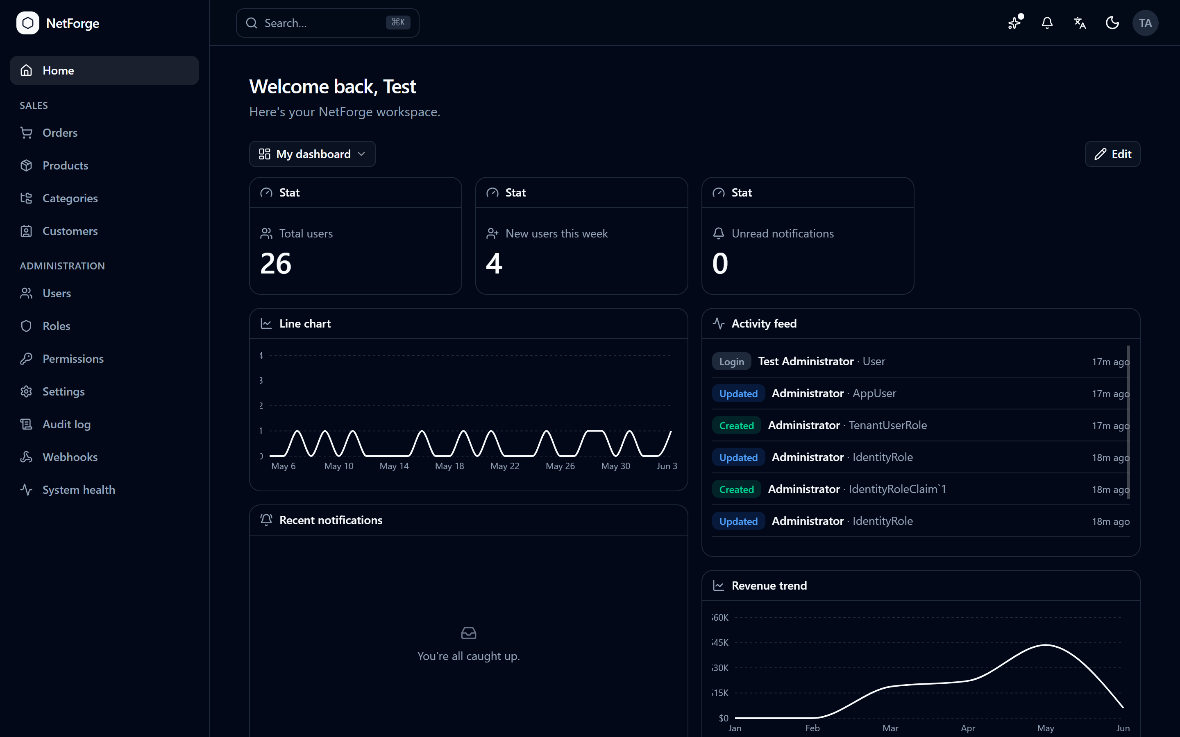Click gauge icon on Unread notifications card

click(x=719, y=192)
